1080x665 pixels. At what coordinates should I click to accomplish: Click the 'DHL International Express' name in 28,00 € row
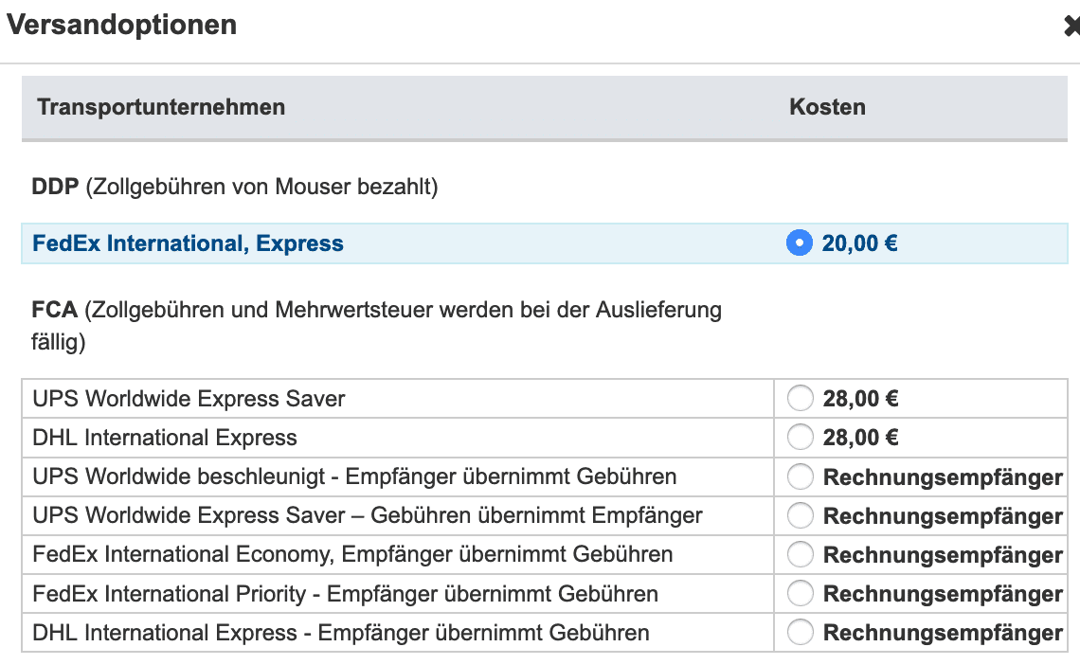[165, 437]
